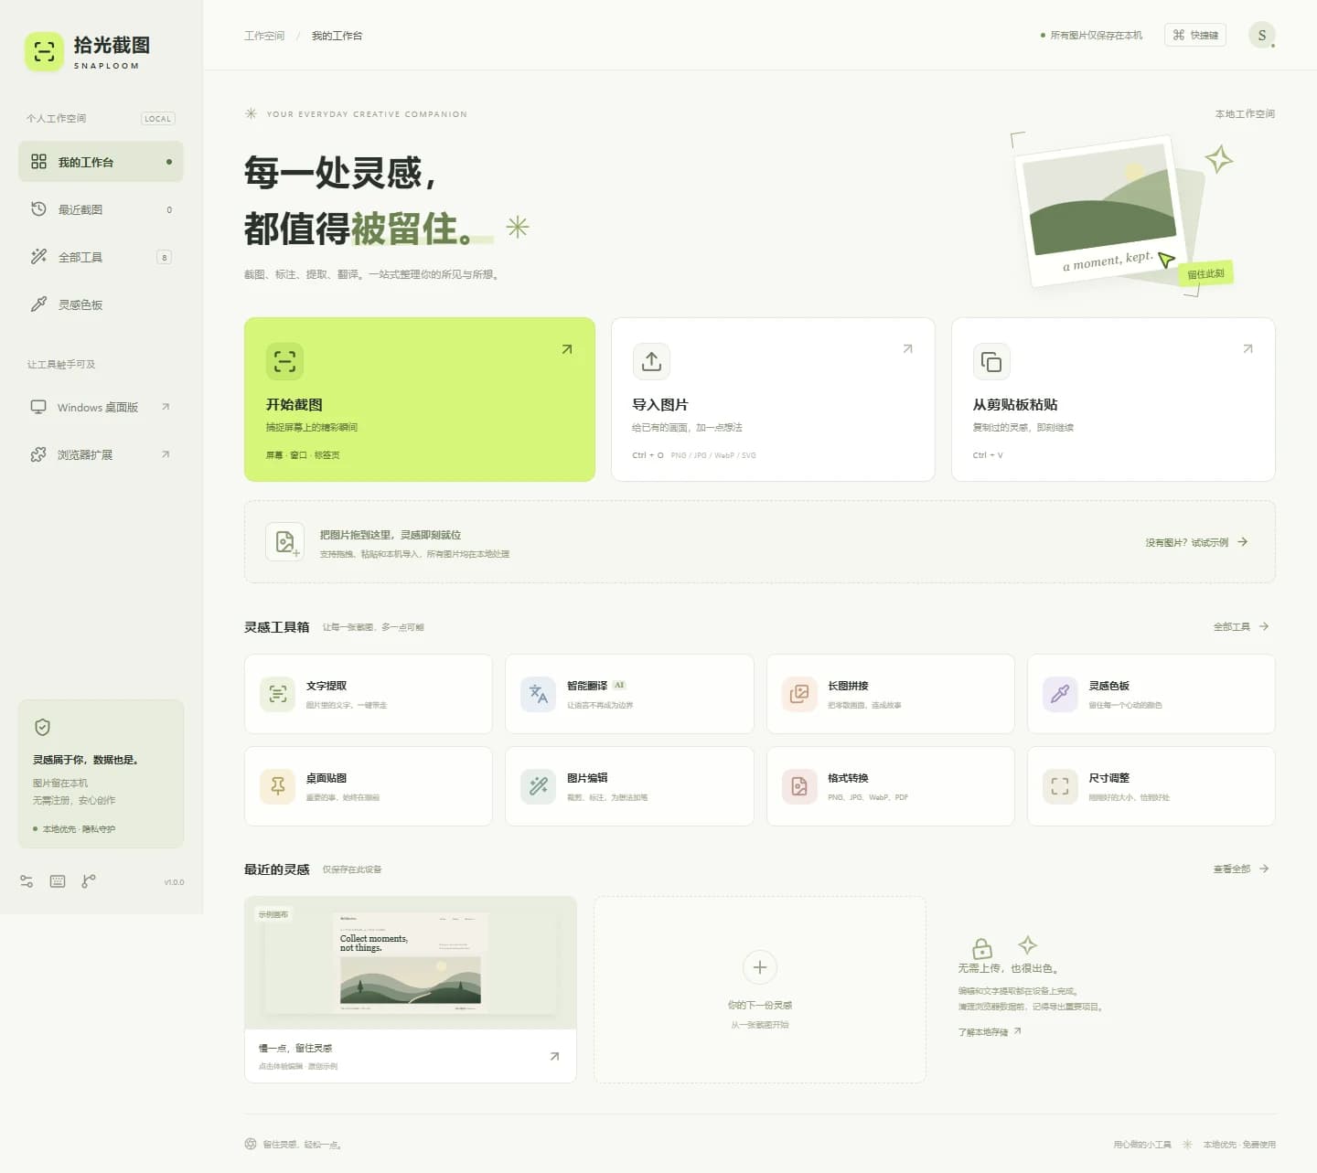The width and height of the screenshot is (1317, 1173).
Task: Click the footer 本地优先 · 免费使用 text
Action: point(1239,1145)
